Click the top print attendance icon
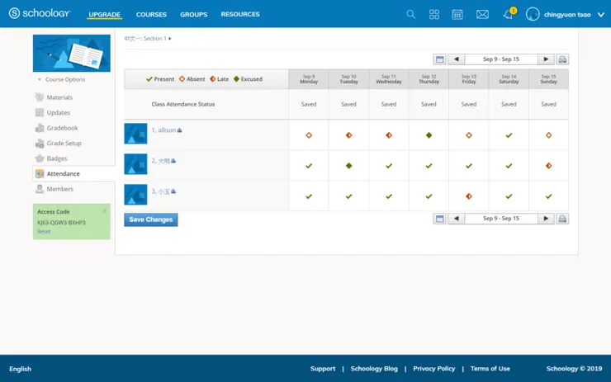611x382 pixels. point(562,59)
